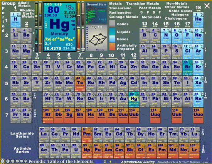Click the Other Metals label
This screenshot has width=212, height=164.
177,7
